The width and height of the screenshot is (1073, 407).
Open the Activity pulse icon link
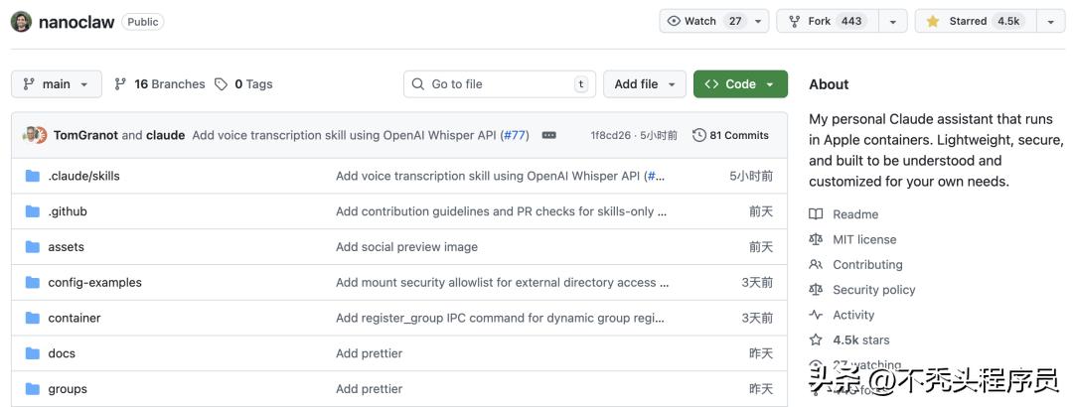pos(816,315)
